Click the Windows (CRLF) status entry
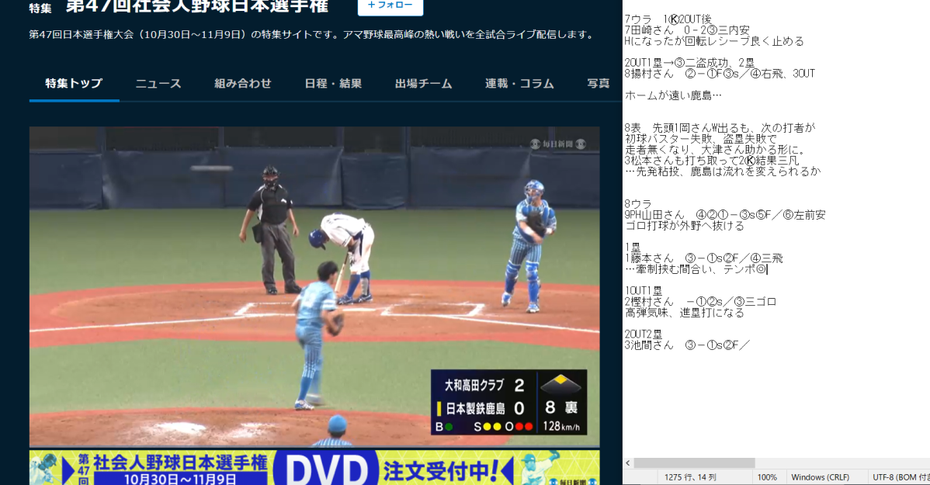The width and height of the screenshot is (930, 485). 821,477
